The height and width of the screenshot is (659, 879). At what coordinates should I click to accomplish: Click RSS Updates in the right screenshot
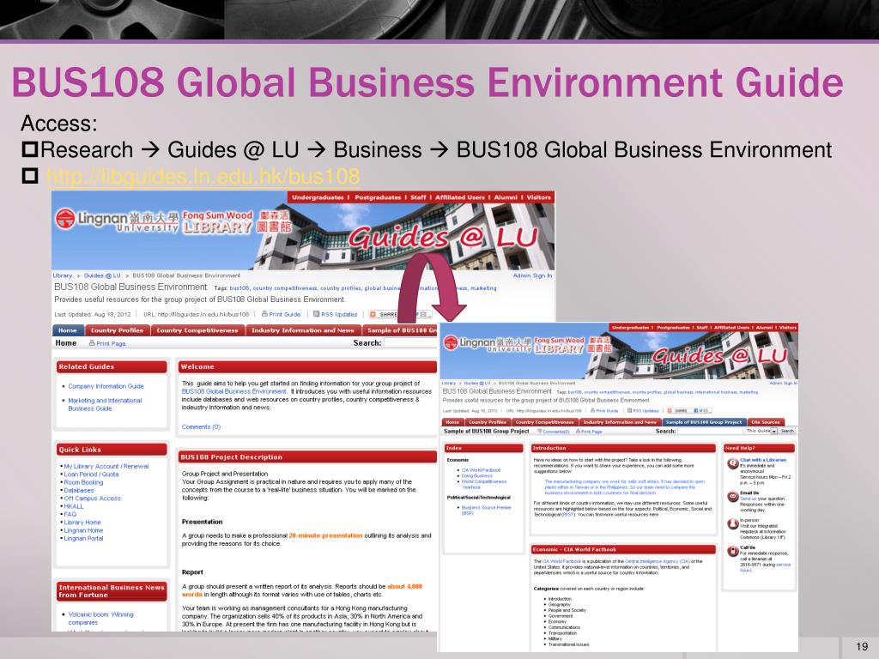click(643, 411)
